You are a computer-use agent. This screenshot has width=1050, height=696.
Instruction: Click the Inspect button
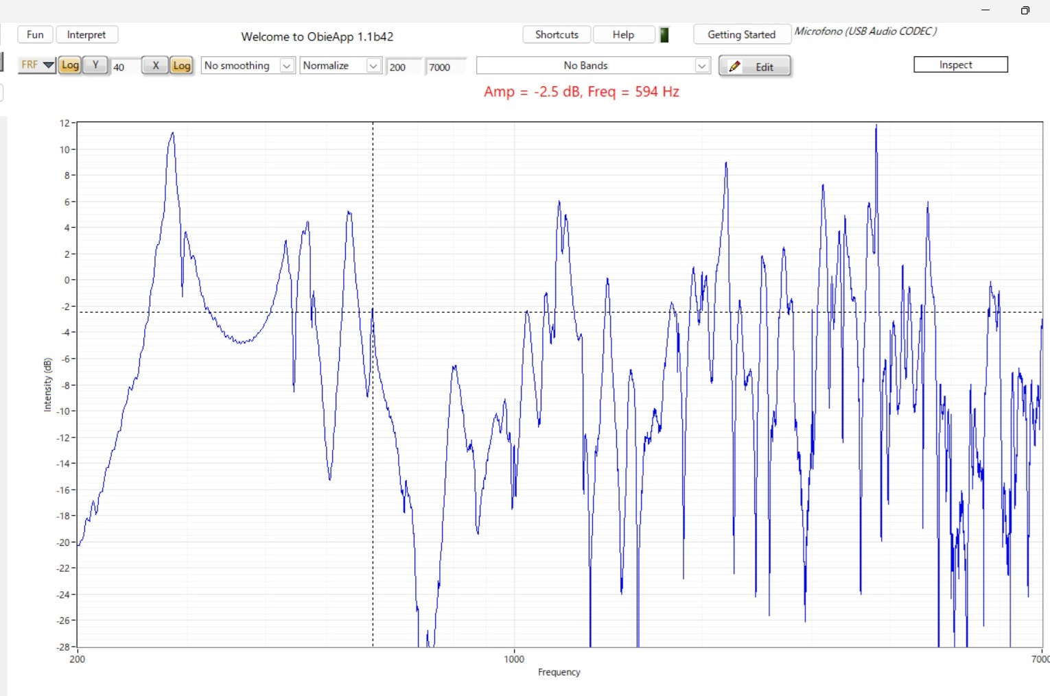(960, 64)
